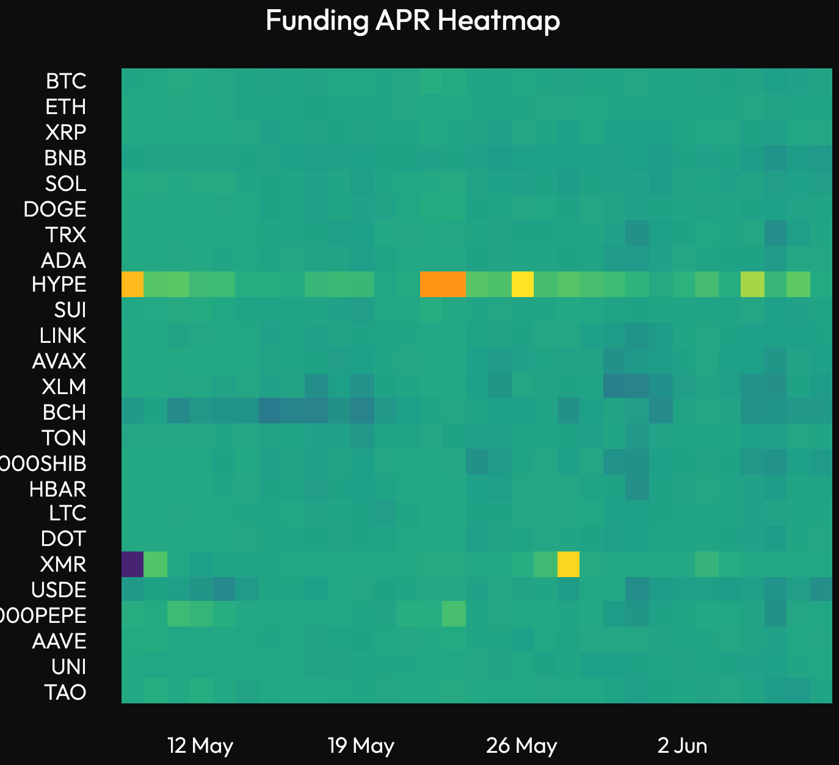Viewport: 839px width, 765px height.
Task: Click the lime green HYPE heatmap cell
Action: pyautogui.click(x=752, y=284)
